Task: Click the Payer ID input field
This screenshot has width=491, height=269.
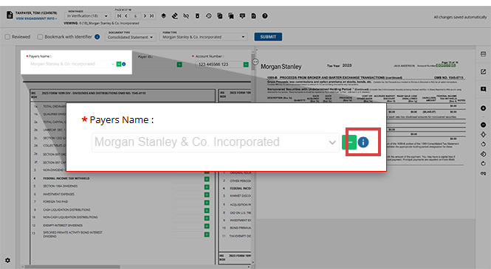Action: tap(157, 64)
